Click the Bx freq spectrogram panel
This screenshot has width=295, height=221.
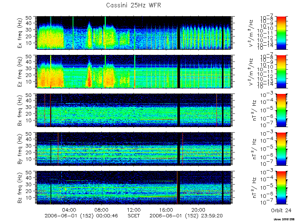point(133,110)
